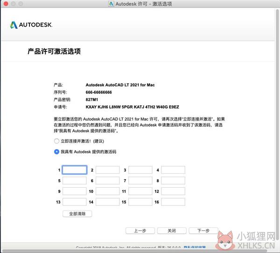Image resolution: width=280 pixels, height=253 pixels.
Task: Click activation code field 16
Action: 173,202
